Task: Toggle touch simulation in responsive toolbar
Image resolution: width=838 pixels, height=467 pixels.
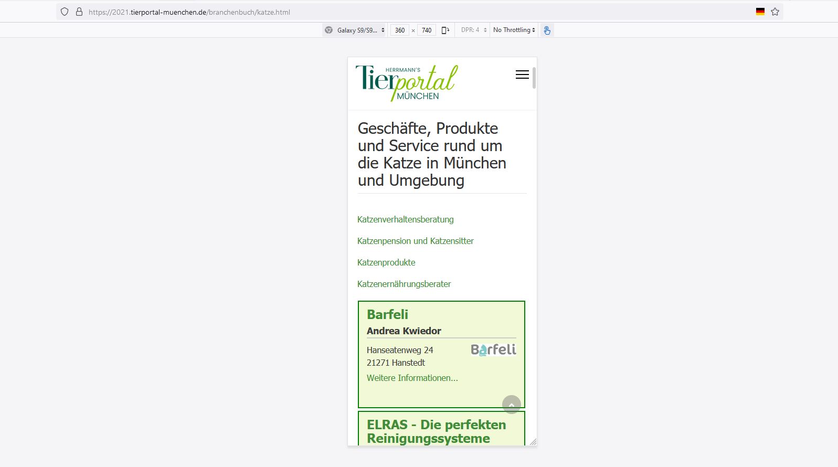Action: pyautogui.click(x=547, y=30)
